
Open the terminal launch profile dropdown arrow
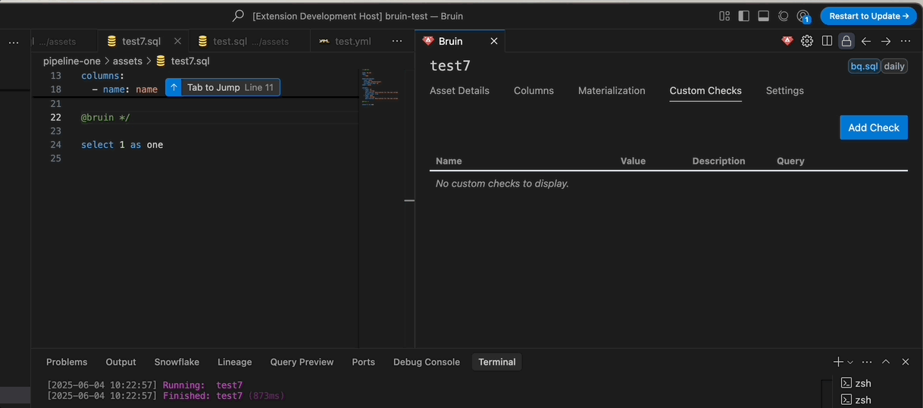[850, 362]
